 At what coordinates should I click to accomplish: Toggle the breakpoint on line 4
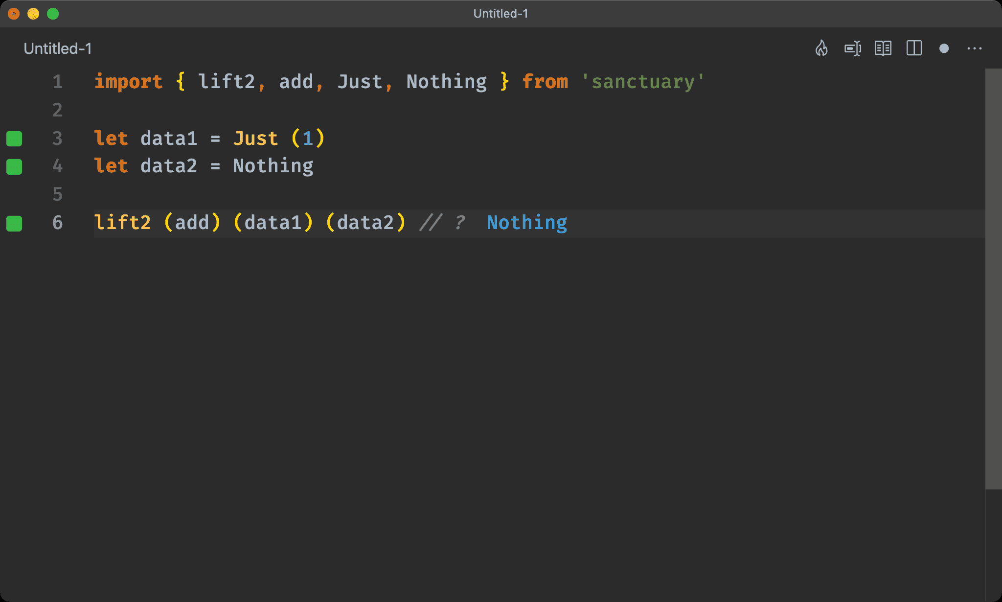point(15,166)
